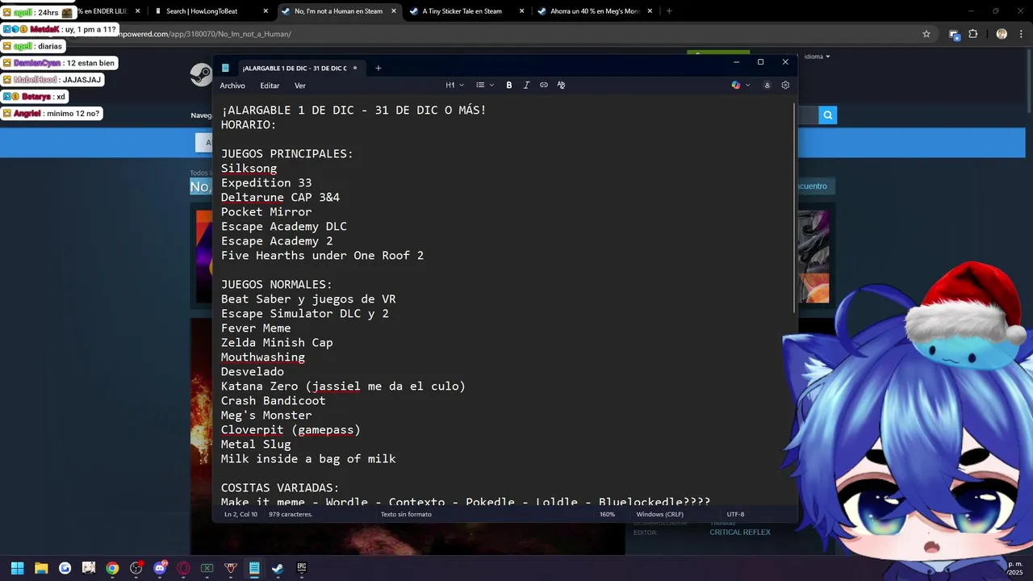Image resolution: width=1033 pixels, height=581 pixels.
Task: Open the Editar menu
Action: [x=270, y=86]
